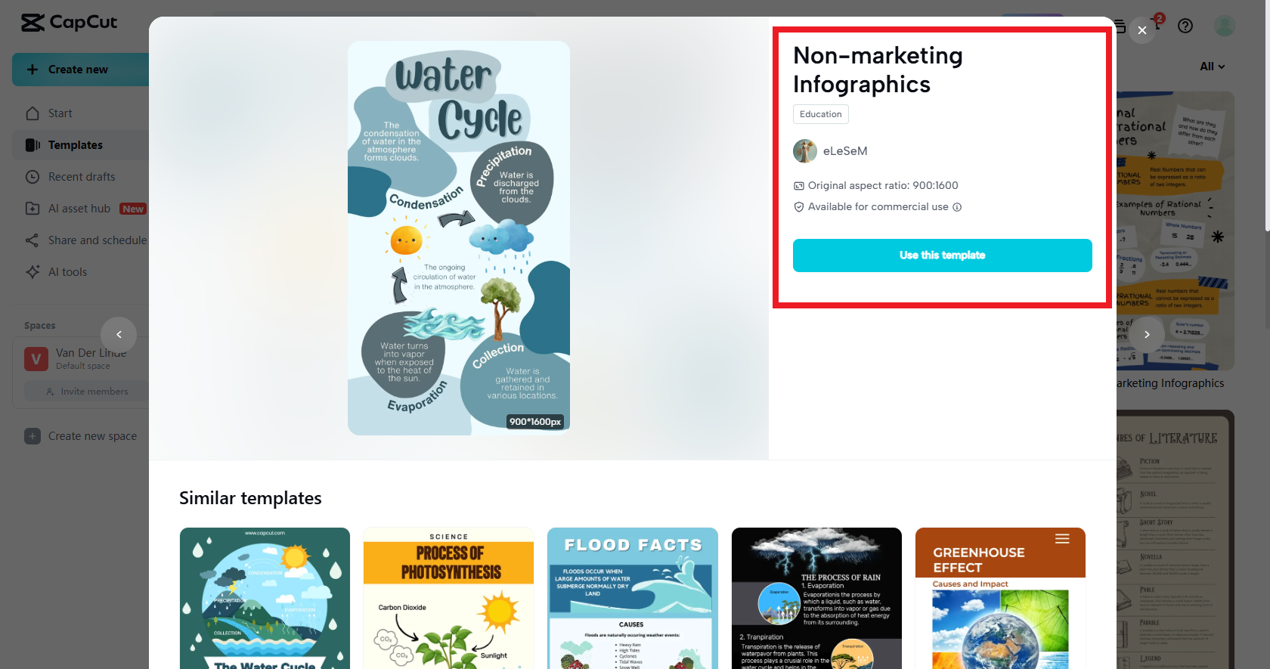Click the Create new button
Image resolution: width=1270 pixels, height=669 pixels.
(x=81, y=70)
